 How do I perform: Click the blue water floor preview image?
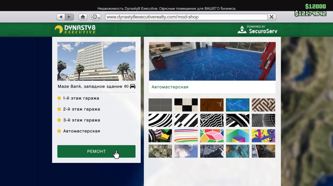pos(212,61)
